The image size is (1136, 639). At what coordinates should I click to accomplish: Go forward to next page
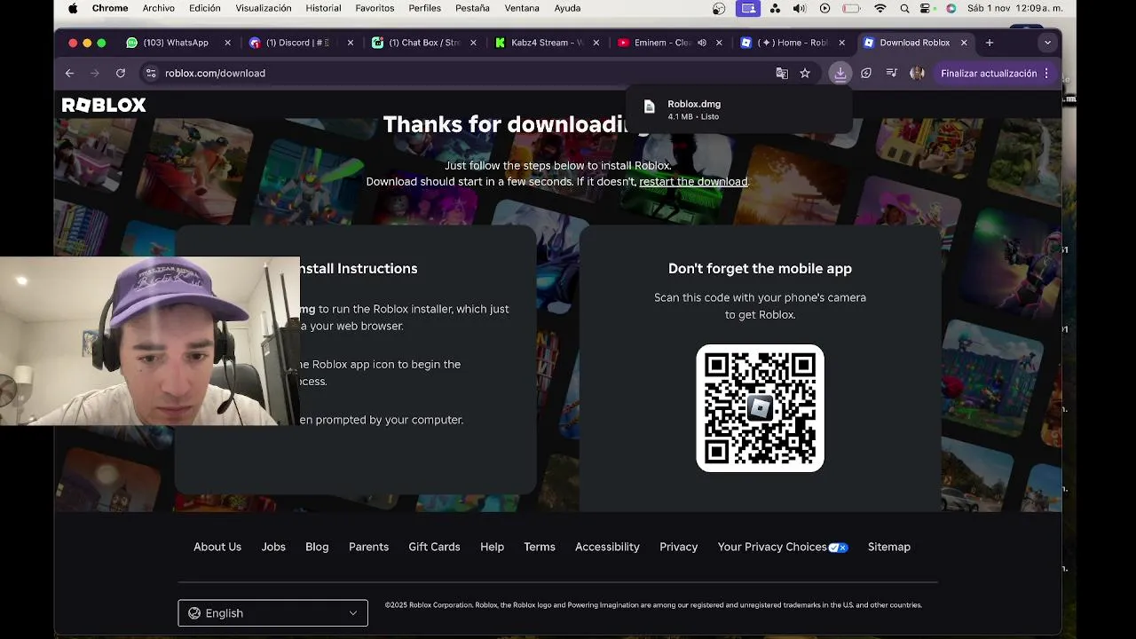(x=95, y=73)
